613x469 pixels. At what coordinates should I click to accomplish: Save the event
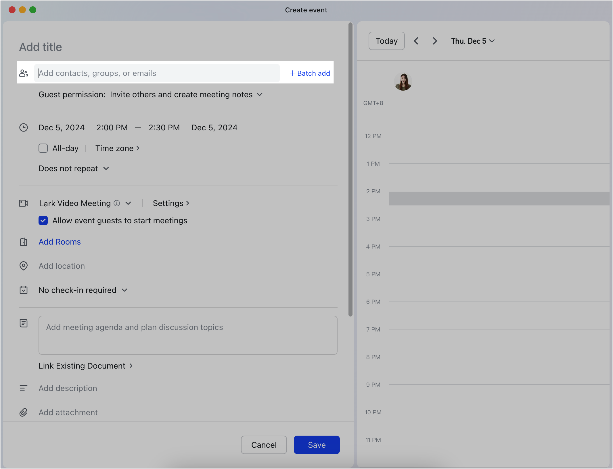316,445
